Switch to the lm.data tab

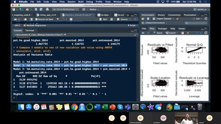(104, 15)
